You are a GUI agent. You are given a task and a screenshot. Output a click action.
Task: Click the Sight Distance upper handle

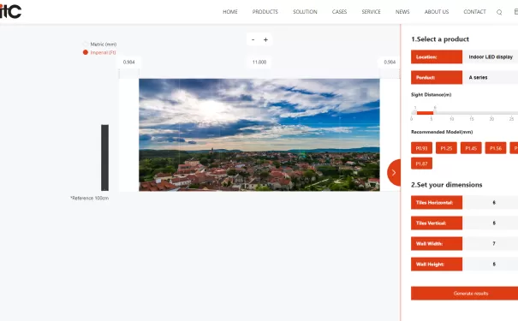(x=435, y=112)
